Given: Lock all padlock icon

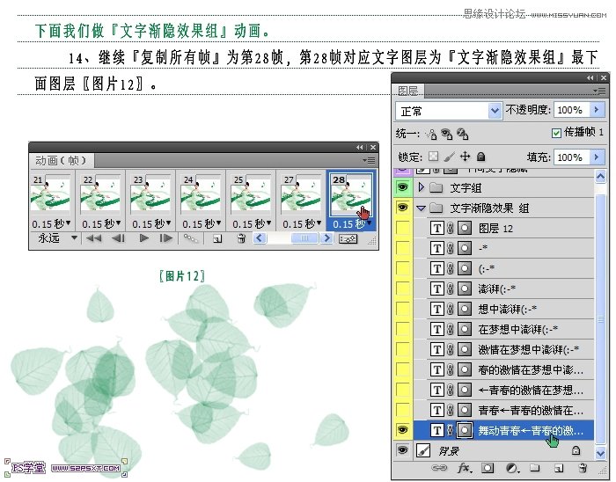Looking at the screenshot, I should point(480,157).
